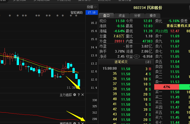Select 卖三 price 11.55
Screen dimensions: 190x124
[x=175, y=72]
